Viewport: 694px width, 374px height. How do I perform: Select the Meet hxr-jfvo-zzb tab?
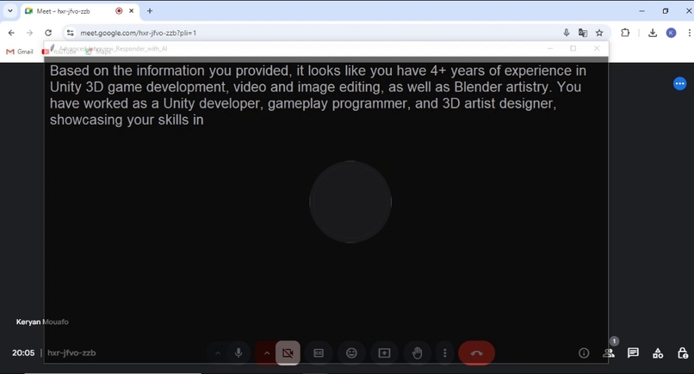coord(80,11)
